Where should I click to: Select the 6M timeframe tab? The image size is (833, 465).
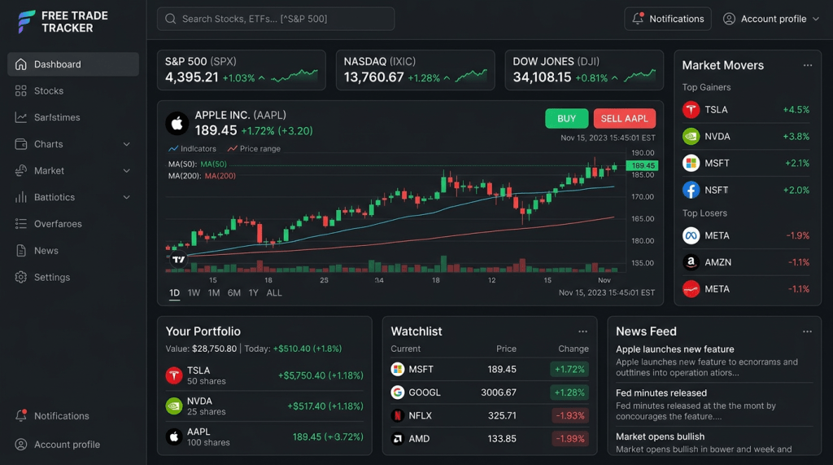[233, 293]
